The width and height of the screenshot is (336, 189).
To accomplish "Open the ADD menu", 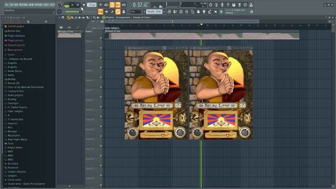I will [16, 5].
